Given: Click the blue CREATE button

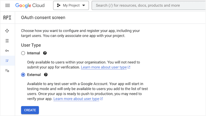Looking at the screenshot, I should (30, 110).
